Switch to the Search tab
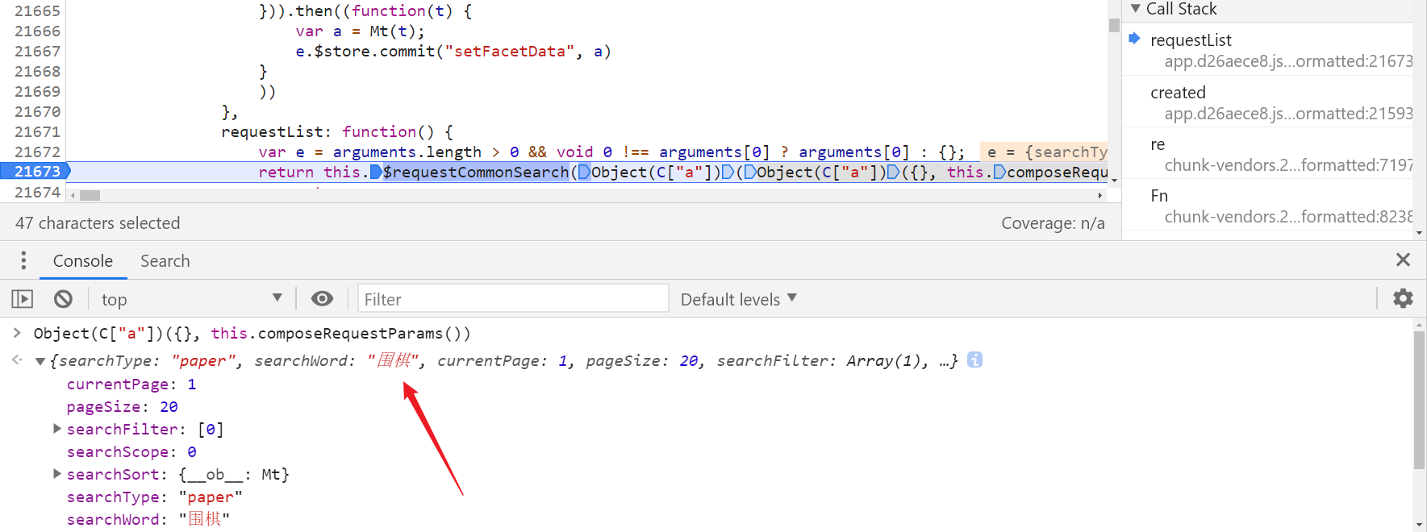This screenshot has width=1427, height=532. (165, 261)
